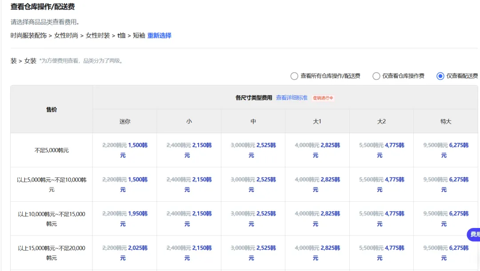Choose the 仅查看配送费 radio button
The height and width of the screenshot is (271, 480).
(440, 76)
